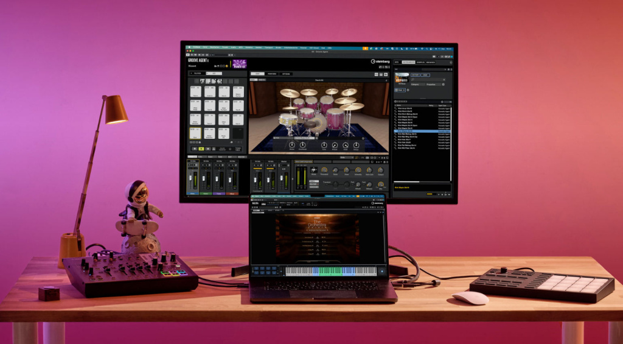Click the Steinberg logo
Image resolution: width=623 pixels, height=344 pixels.
click(x=379, y=61)
